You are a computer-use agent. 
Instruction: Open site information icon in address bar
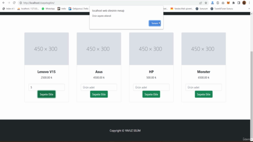coord(21,3)
